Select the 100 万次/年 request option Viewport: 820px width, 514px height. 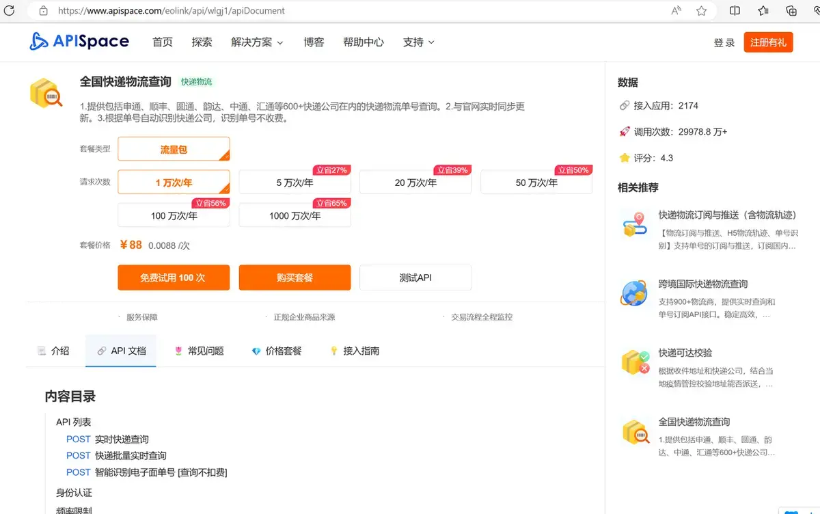174,215
